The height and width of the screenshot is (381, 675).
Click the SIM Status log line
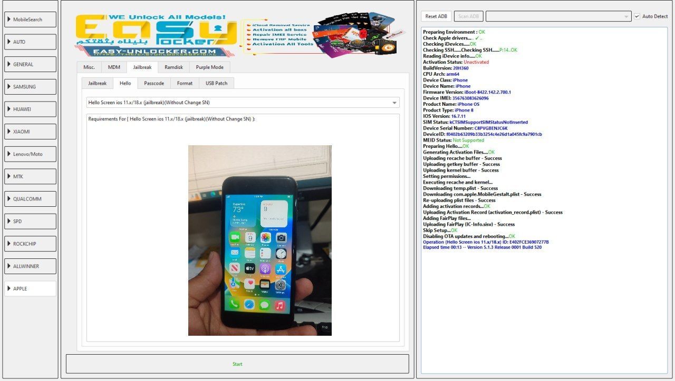[475, 122]
